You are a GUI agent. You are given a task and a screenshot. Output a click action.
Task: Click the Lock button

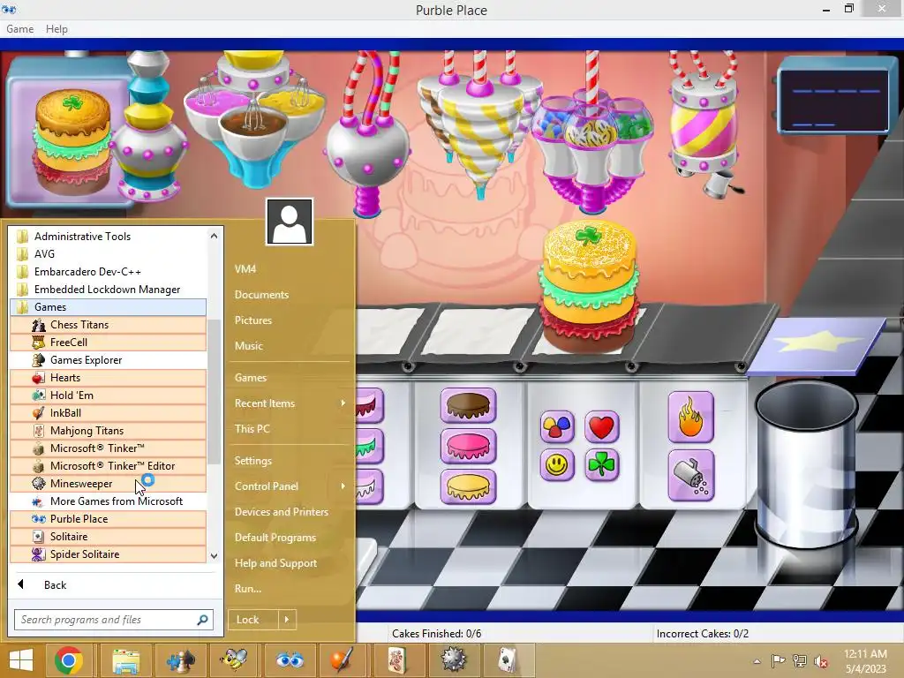pyautogui.click(x=253, y=620)
